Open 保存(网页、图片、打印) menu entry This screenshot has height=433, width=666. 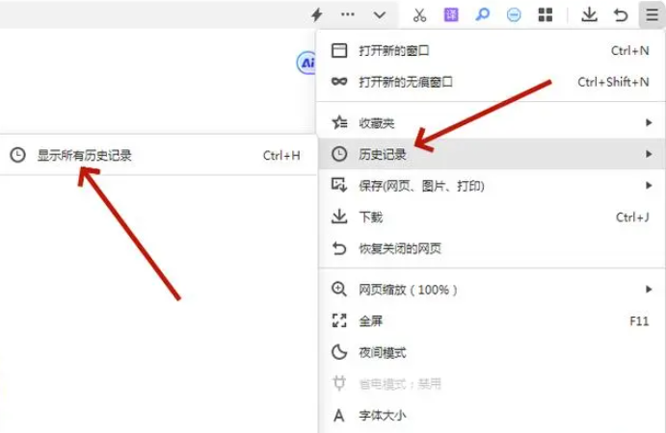491,186
